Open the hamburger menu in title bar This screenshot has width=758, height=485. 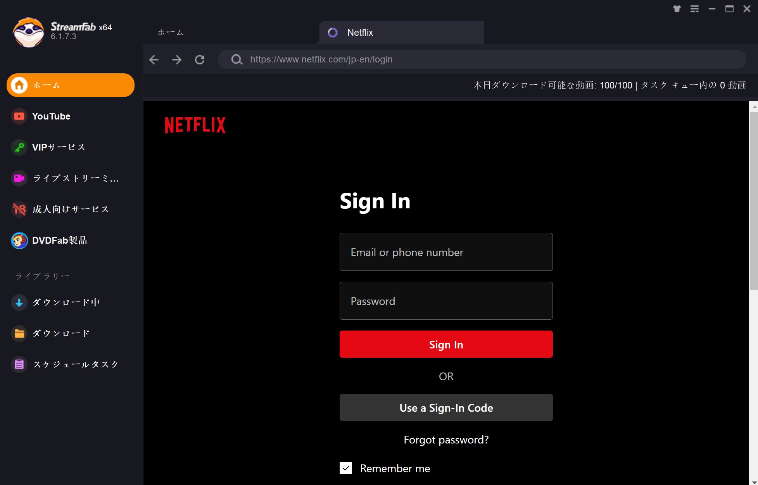(x=694, y=9)
